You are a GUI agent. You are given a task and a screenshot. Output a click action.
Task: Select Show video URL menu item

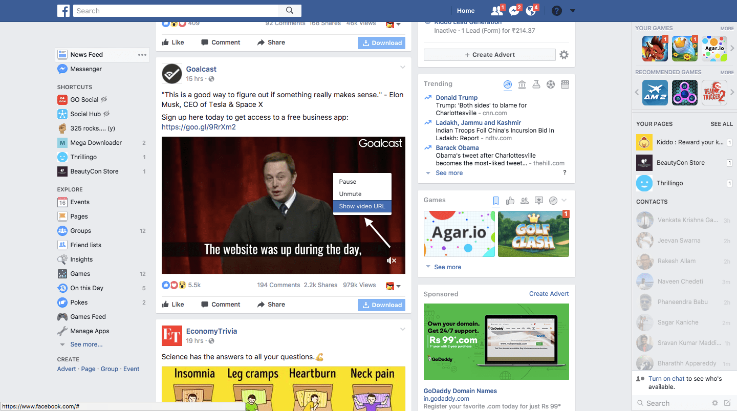(x=362, y=206)
